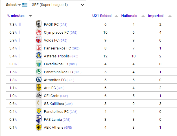Click the Atromitos FC star logo
The height and width of the screenshot is (136, 177).
point(39,79)
